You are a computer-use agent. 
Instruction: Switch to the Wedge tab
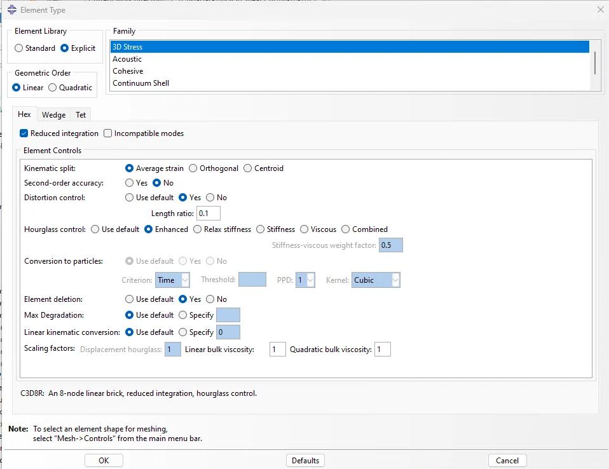(x=53, y=115)
